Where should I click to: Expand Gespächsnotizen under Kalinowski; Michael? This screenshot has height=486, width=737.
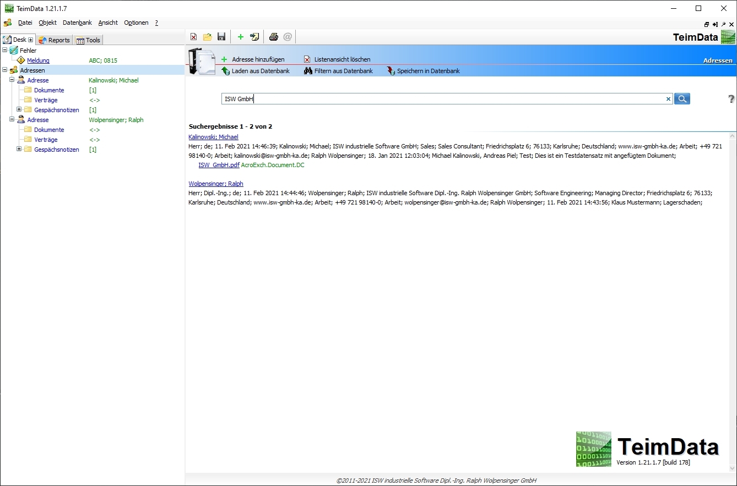19,109
